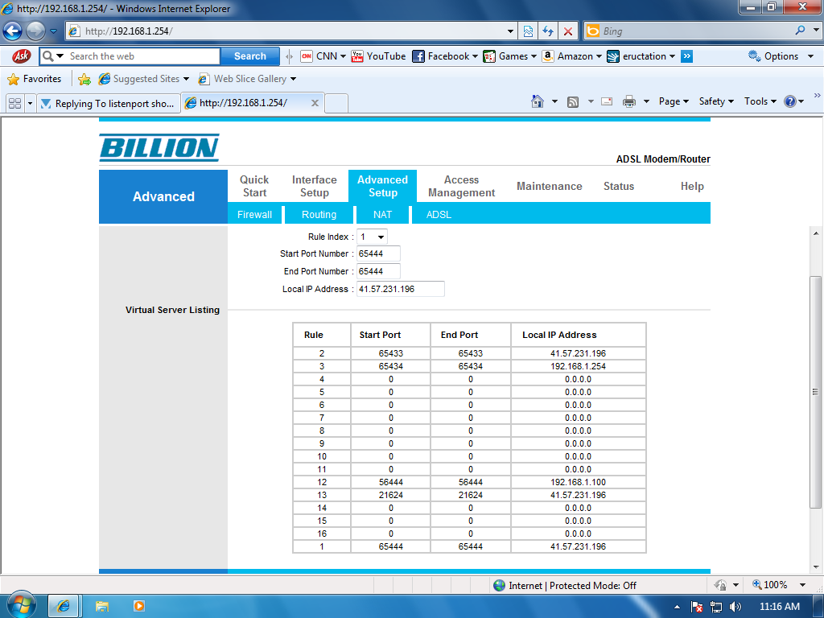Click the Favorites star icon
Viewport: 824px width, 618px height.
click(x=13, y=80)
